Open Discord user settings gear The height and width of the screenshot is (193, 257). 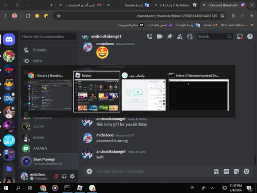(72, 176)
